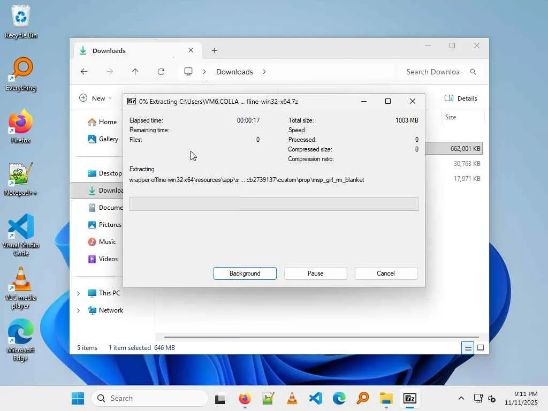Viewport: 548px width, 411px height.
Task: Select file row with 17,971 KB
Action: 454,179
